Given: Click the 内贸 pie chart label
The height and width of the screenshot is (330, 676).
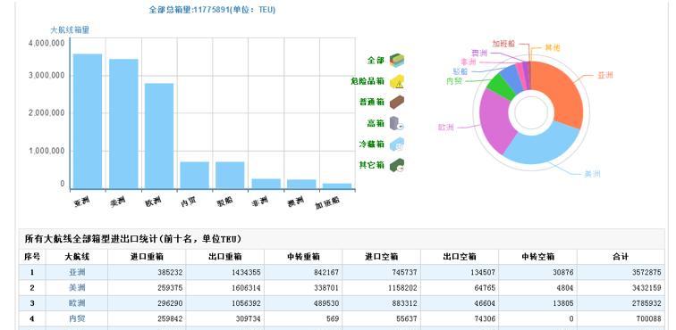Looking at the screenshot, I should coord(454,80).
